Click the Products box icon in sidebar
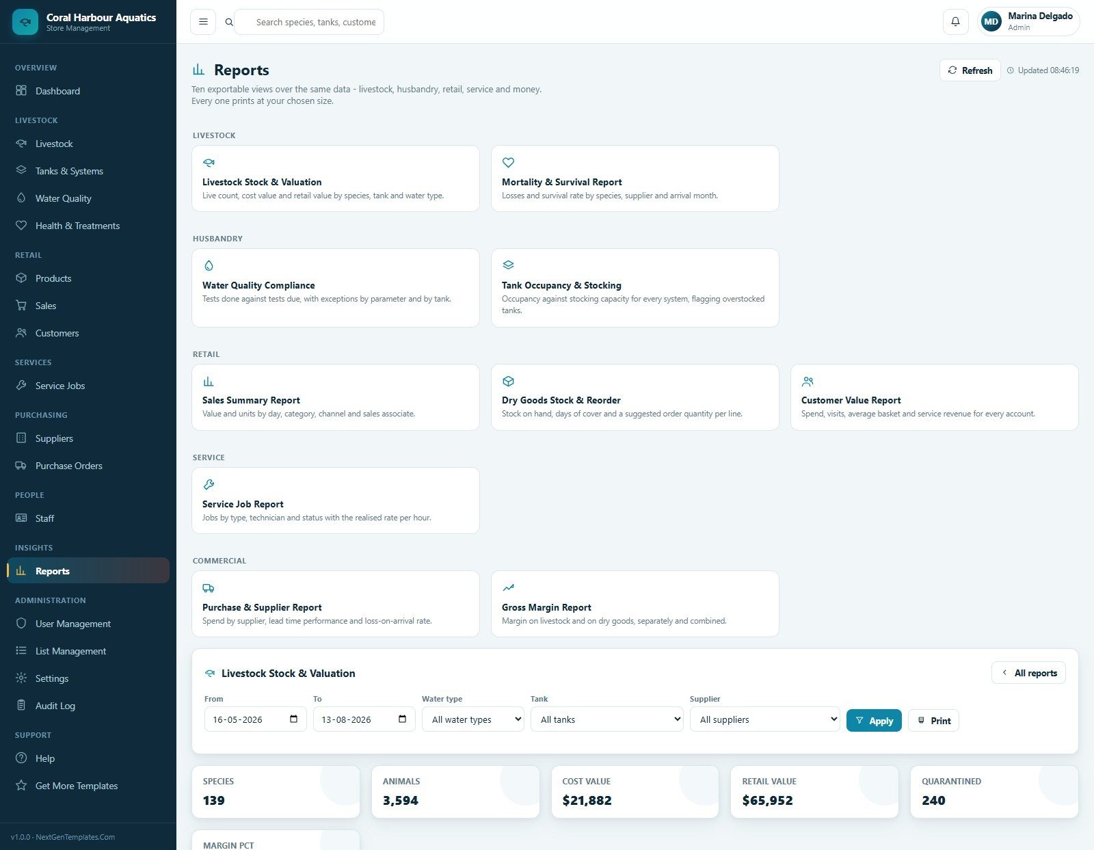Image resolution: width=1094 pixels, height=850 pixels. click(x=21, y=278)
